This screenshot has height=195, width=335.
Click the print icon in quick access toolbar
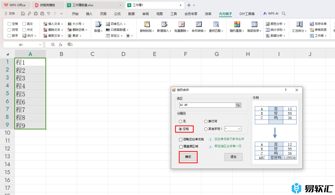pyautogui.click(x=36, y=14)
